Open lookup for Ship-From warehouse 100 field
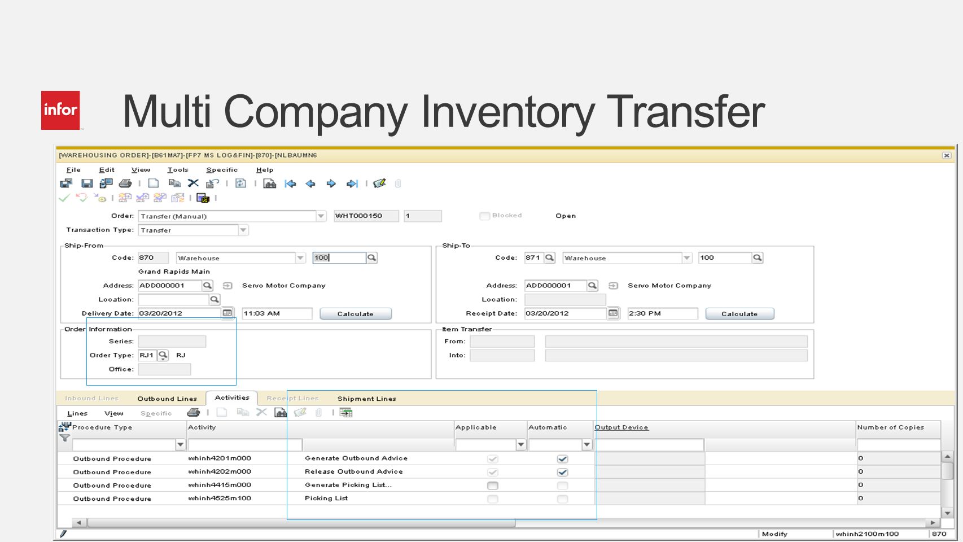Image resolution: width=963 pixels, height=542 pixels. click(372, 257)
